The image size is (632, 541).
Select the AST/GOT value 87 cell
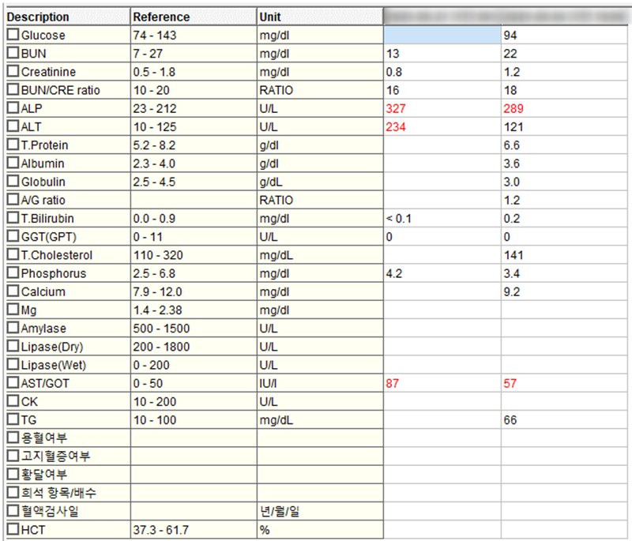(x=393, y=383)
